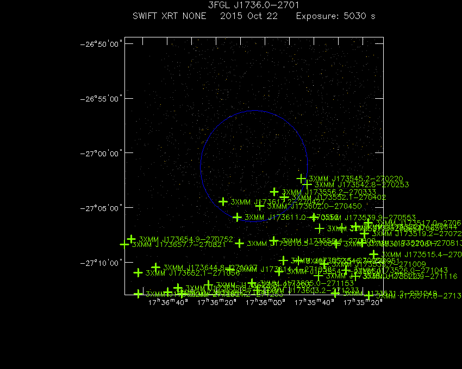The height and width of the screenshot is (369, 462).
Task: Click the cross marker for 3XMM J173519.2 source
Action: pos(365,234)
